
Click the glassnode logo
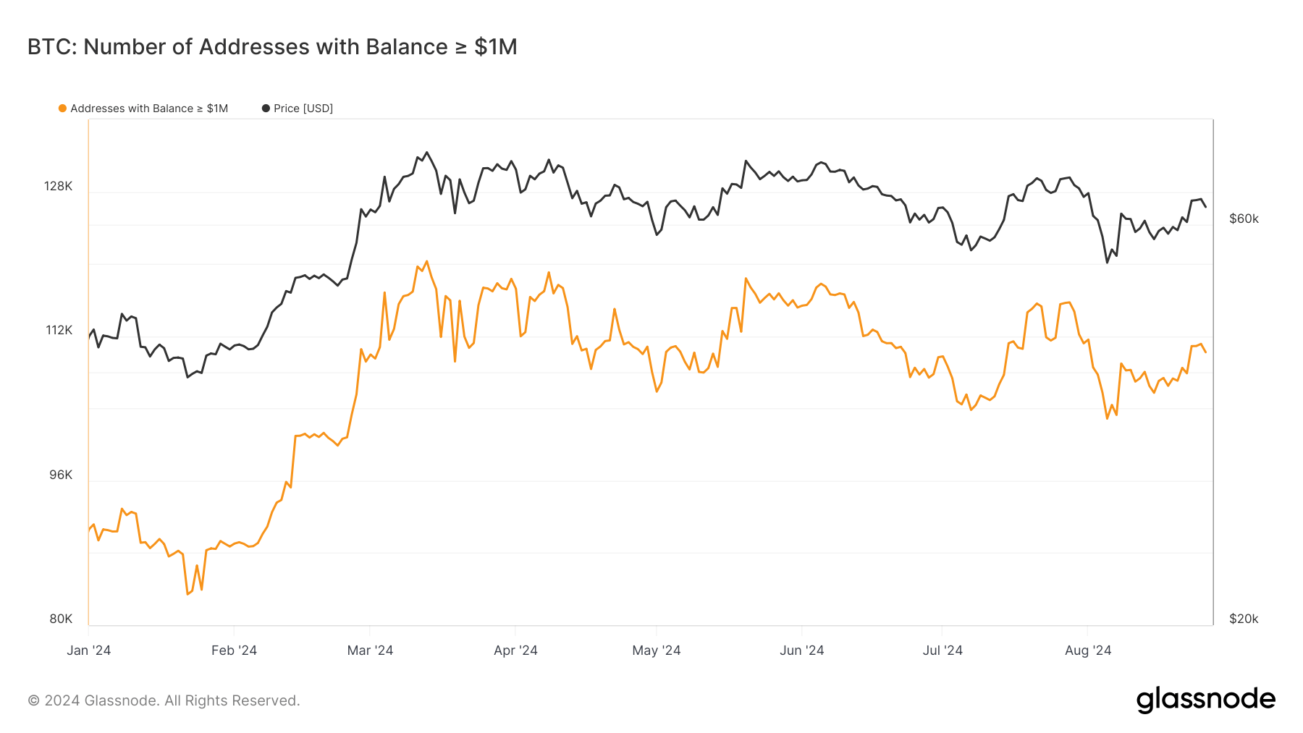coord(1205,699)
